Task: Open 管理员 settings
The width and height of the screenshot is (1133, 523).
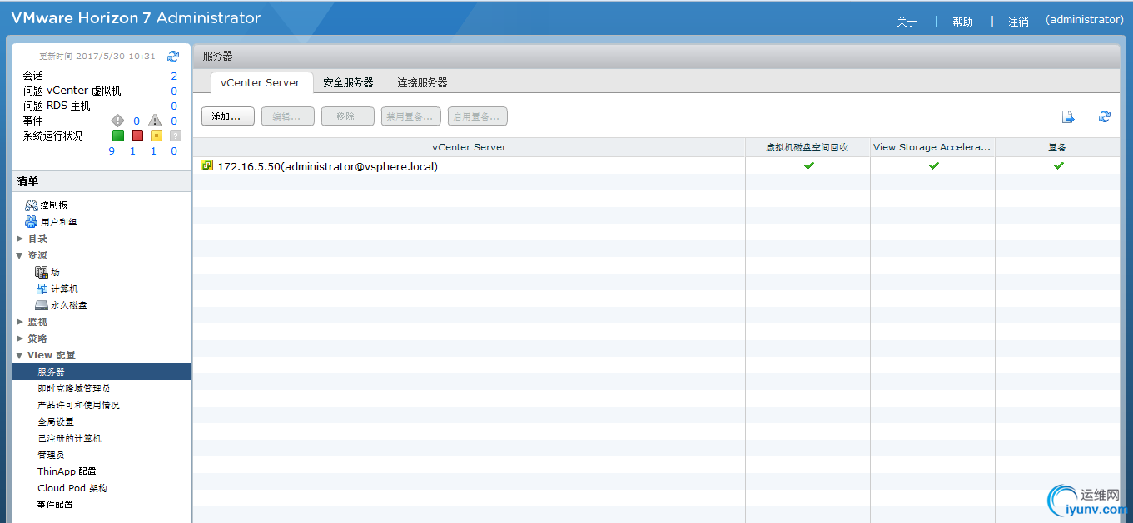Action: point(51,455)
